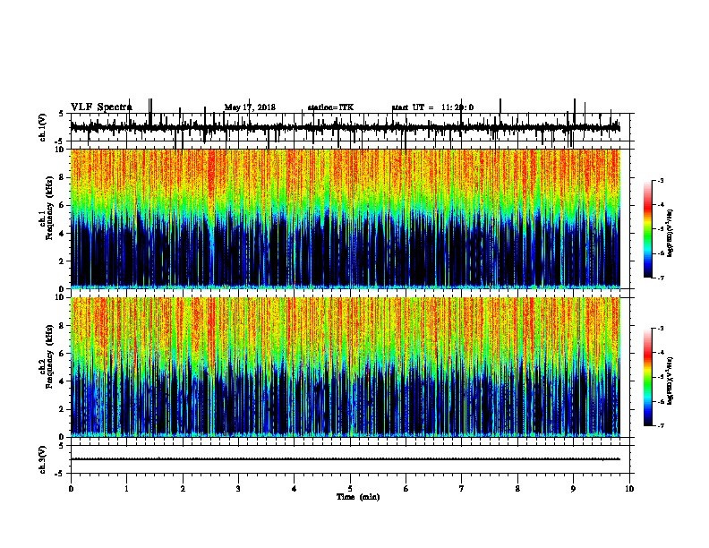Click the ch.1 PSD color scale bar

tap(648, 229)
